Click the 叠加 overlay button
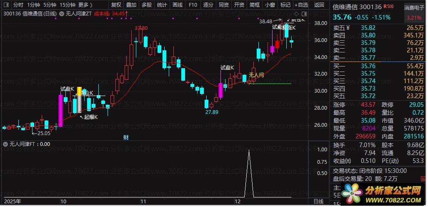Image resolution: width=428 pixels, height=207 pixels. click(131, 5)
